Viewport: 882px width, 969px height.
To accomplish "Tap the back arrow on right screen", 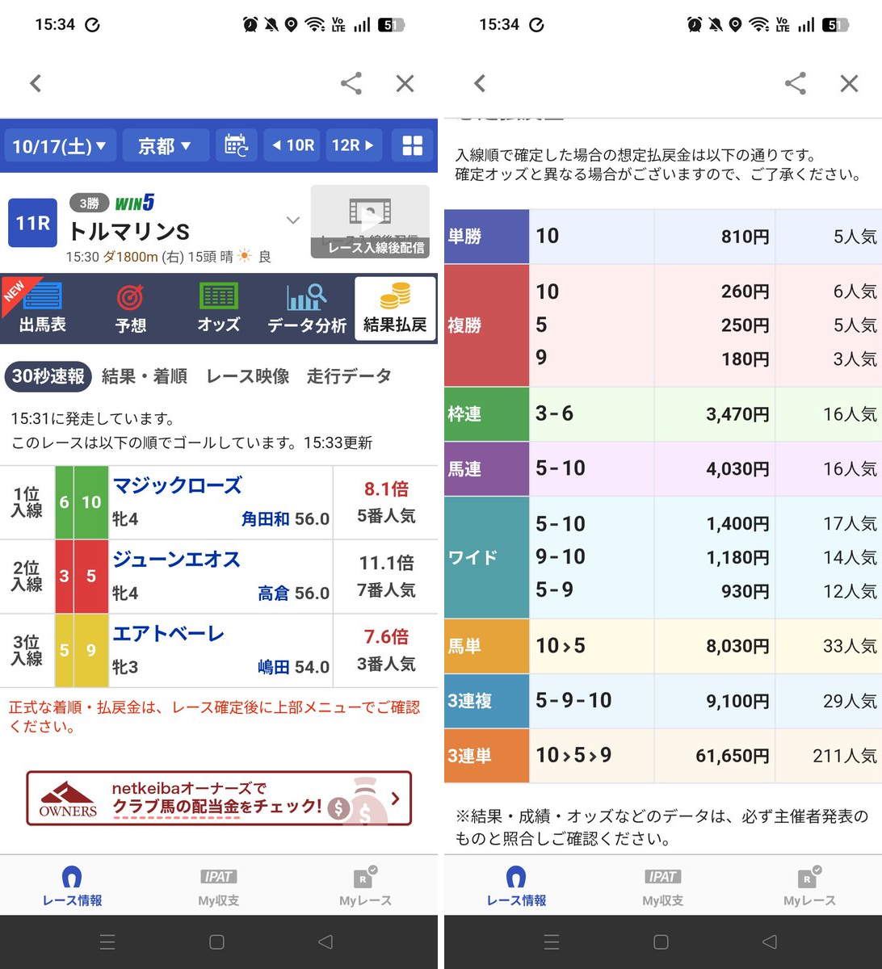I will pyautogui.click(x=480, y=83).
